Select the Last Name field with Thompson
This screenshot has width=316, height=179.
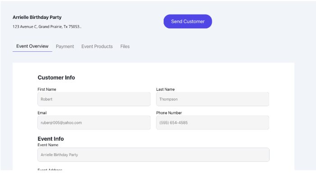pos(212,99)
